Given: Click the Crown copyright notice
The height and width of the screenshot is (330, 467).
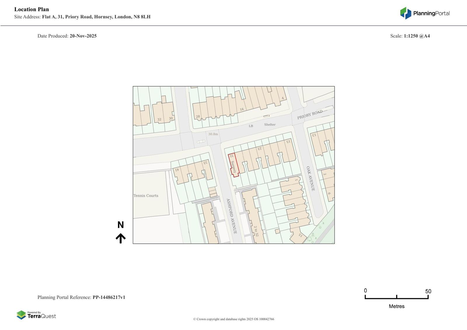Looking at the screenshot, I should pos(233,319).
